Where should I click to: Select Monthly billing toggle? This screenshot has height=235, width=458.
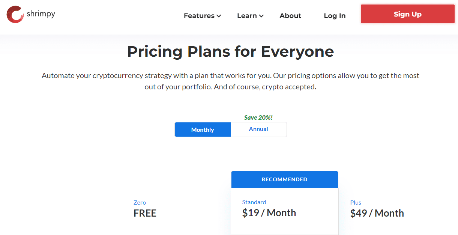pos(203,130)
